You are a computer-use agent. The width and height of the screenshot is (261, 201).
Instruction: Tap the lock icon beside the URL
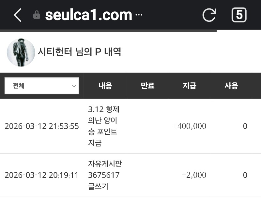tap(37, 15)
